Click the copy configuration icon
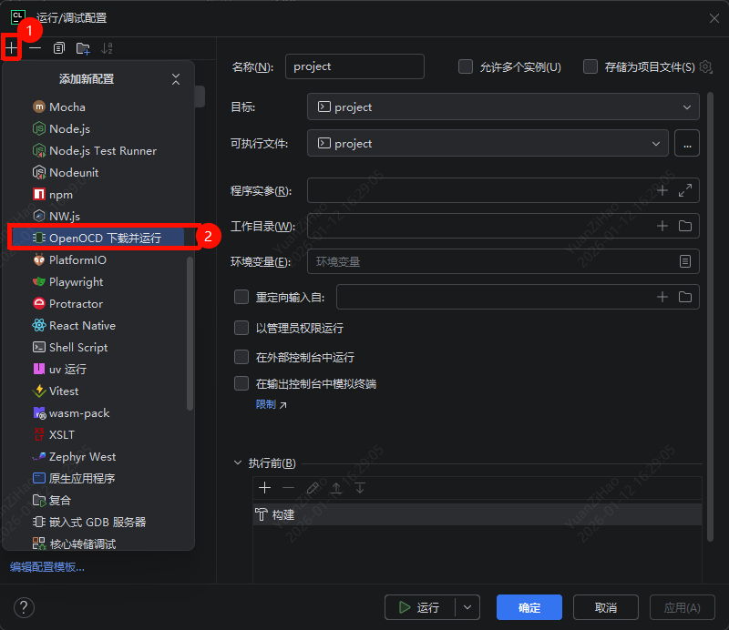 pos(59,47)
